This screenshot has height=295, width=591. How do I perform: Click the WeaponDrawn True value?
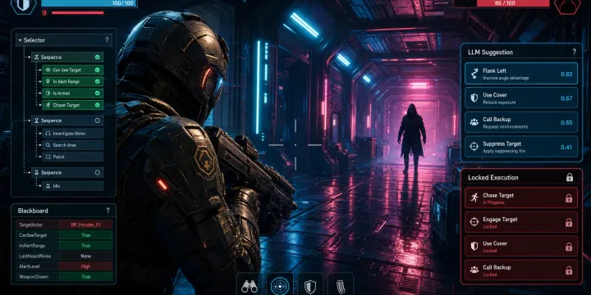pos(86,277)
